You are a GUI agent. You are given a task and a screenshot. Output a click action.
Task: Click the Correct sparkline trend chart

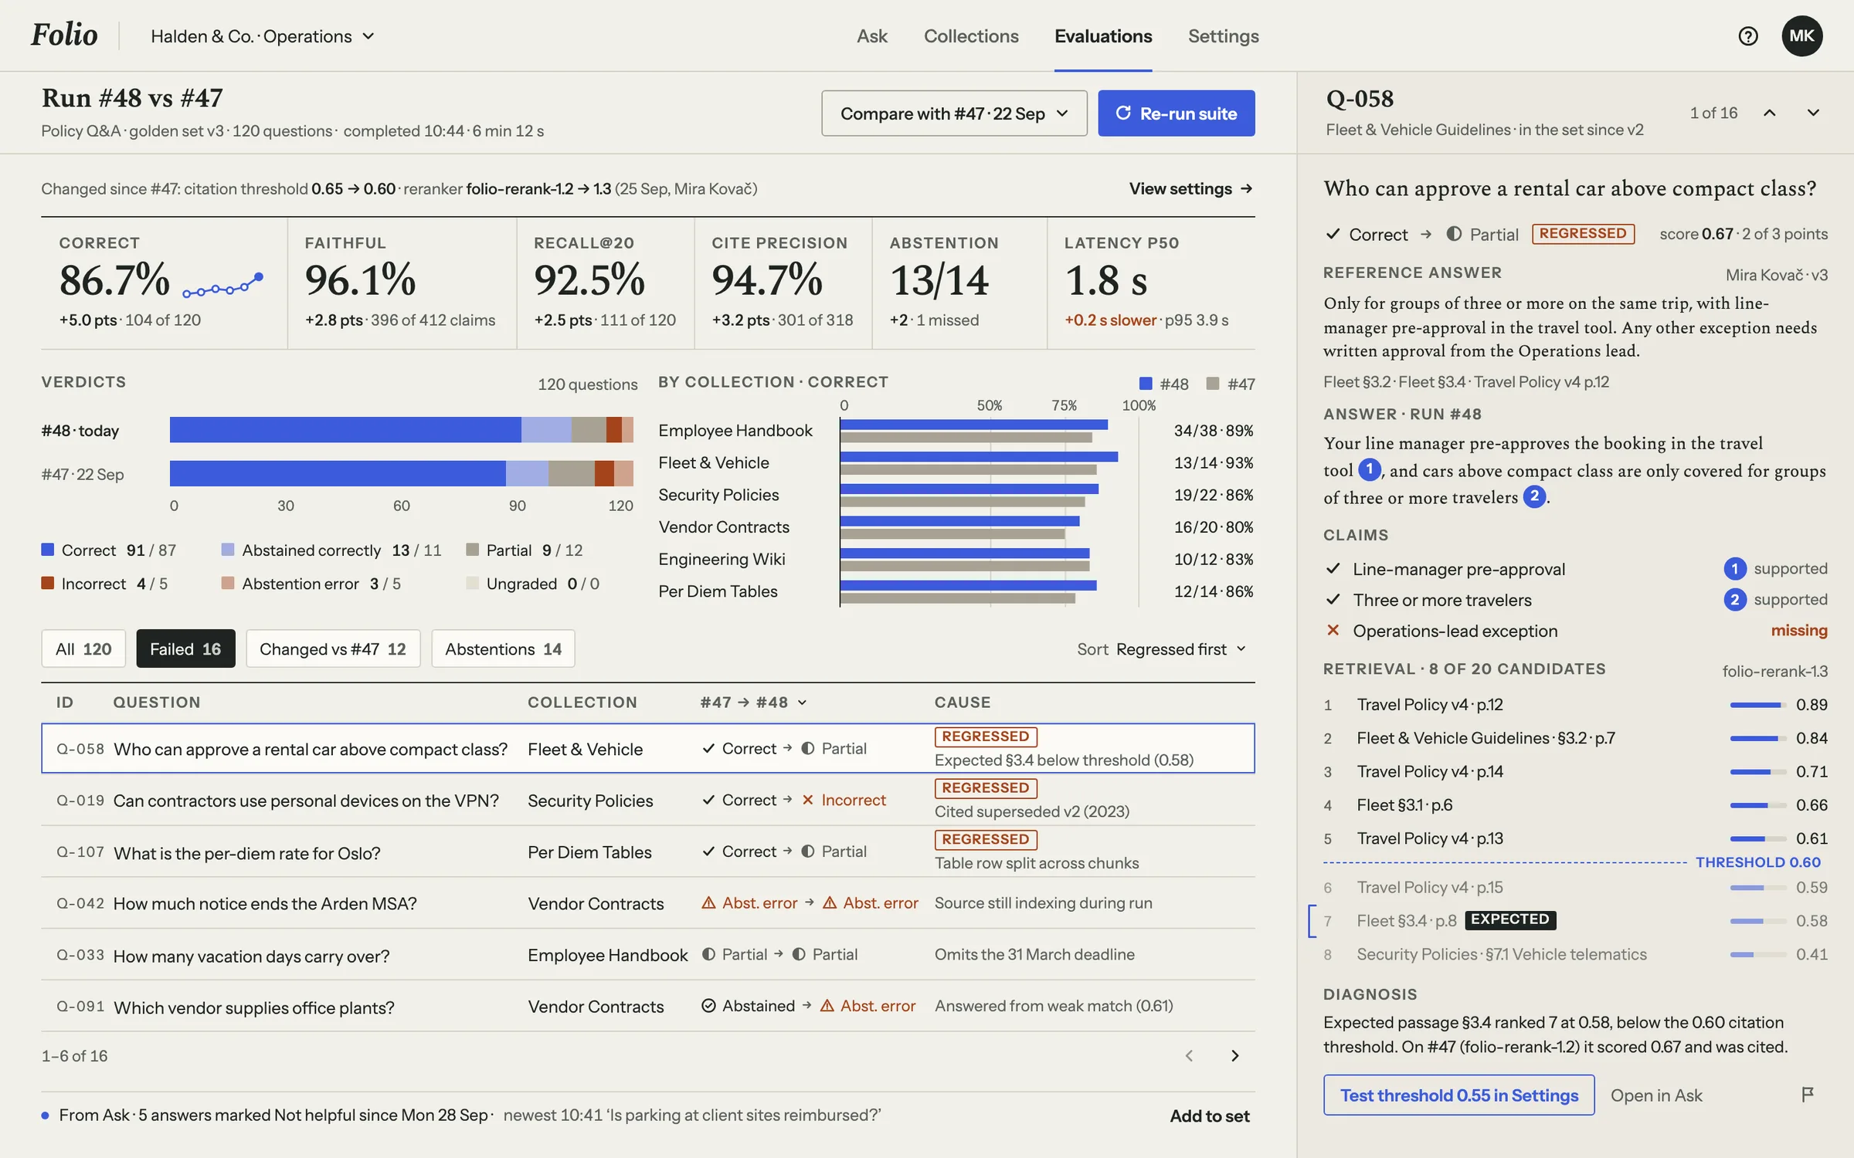pos(222,285)
